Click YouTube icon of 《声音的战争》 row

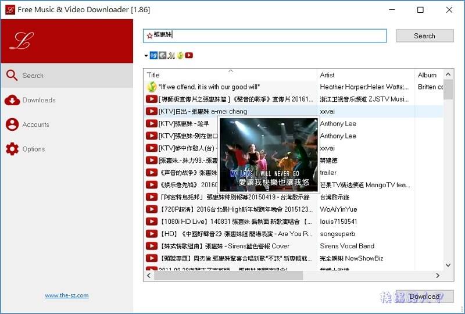152,173
